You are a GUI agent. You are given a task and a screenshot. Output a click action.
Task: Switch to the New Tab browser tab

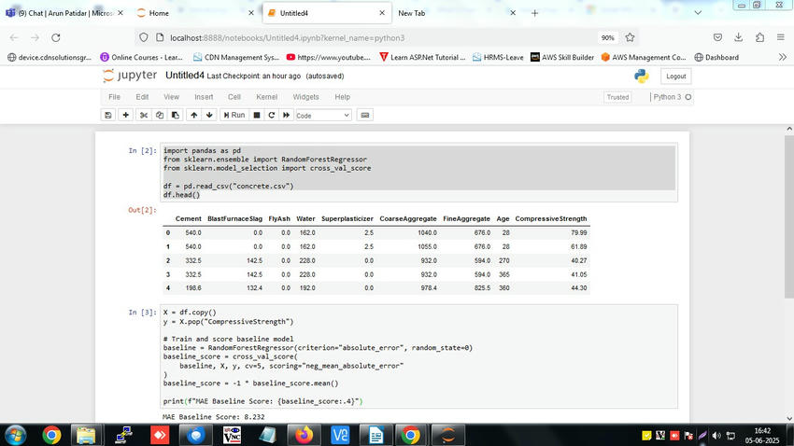pos(456,13)
